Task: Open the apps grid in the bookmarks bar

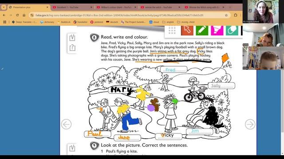Action: [x=5, y=22]
